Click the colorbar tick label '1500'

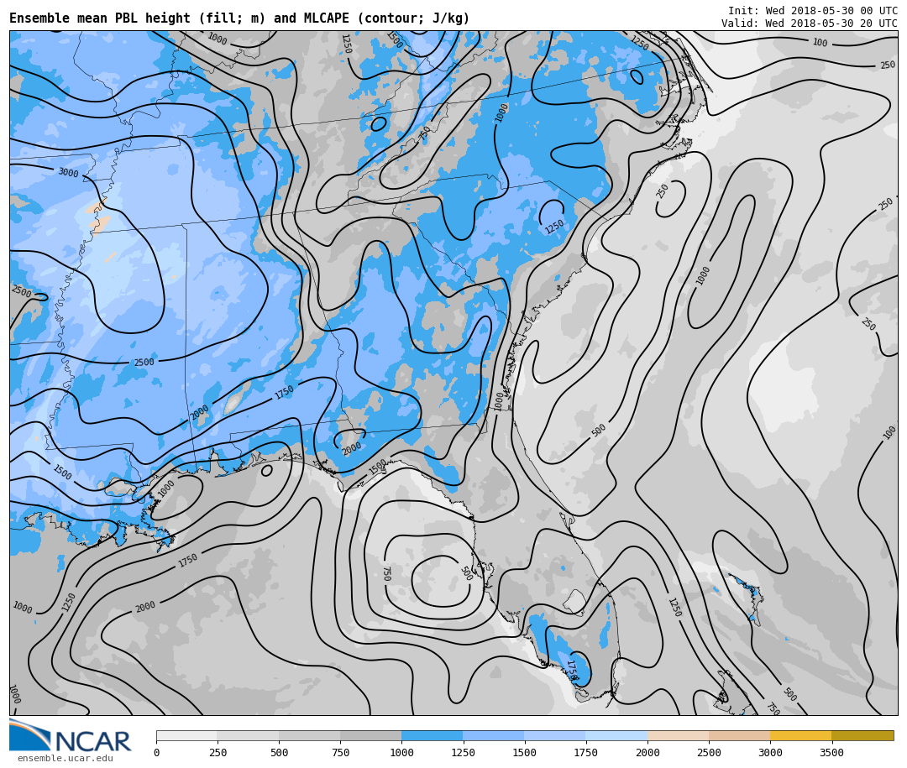pyautogui.click(x=525, y=752)
